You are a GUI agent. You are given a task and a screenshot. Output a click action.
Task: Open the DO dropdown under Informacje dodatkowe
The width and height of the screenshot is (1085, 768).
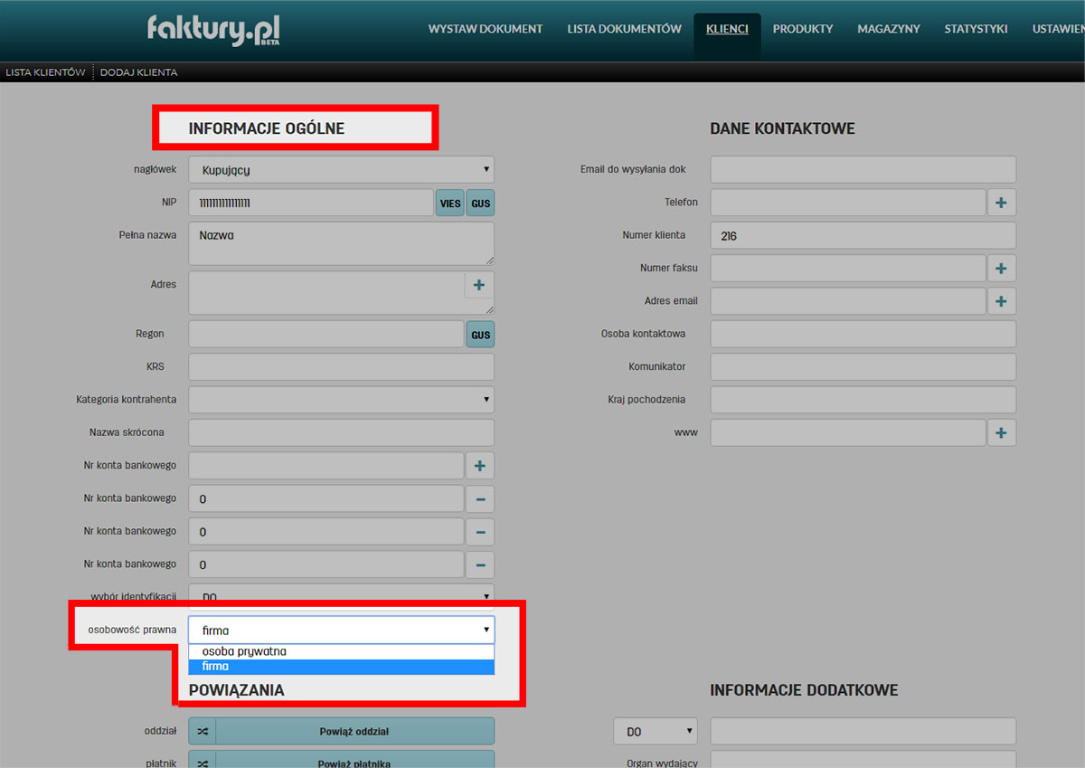coord(656,731)
